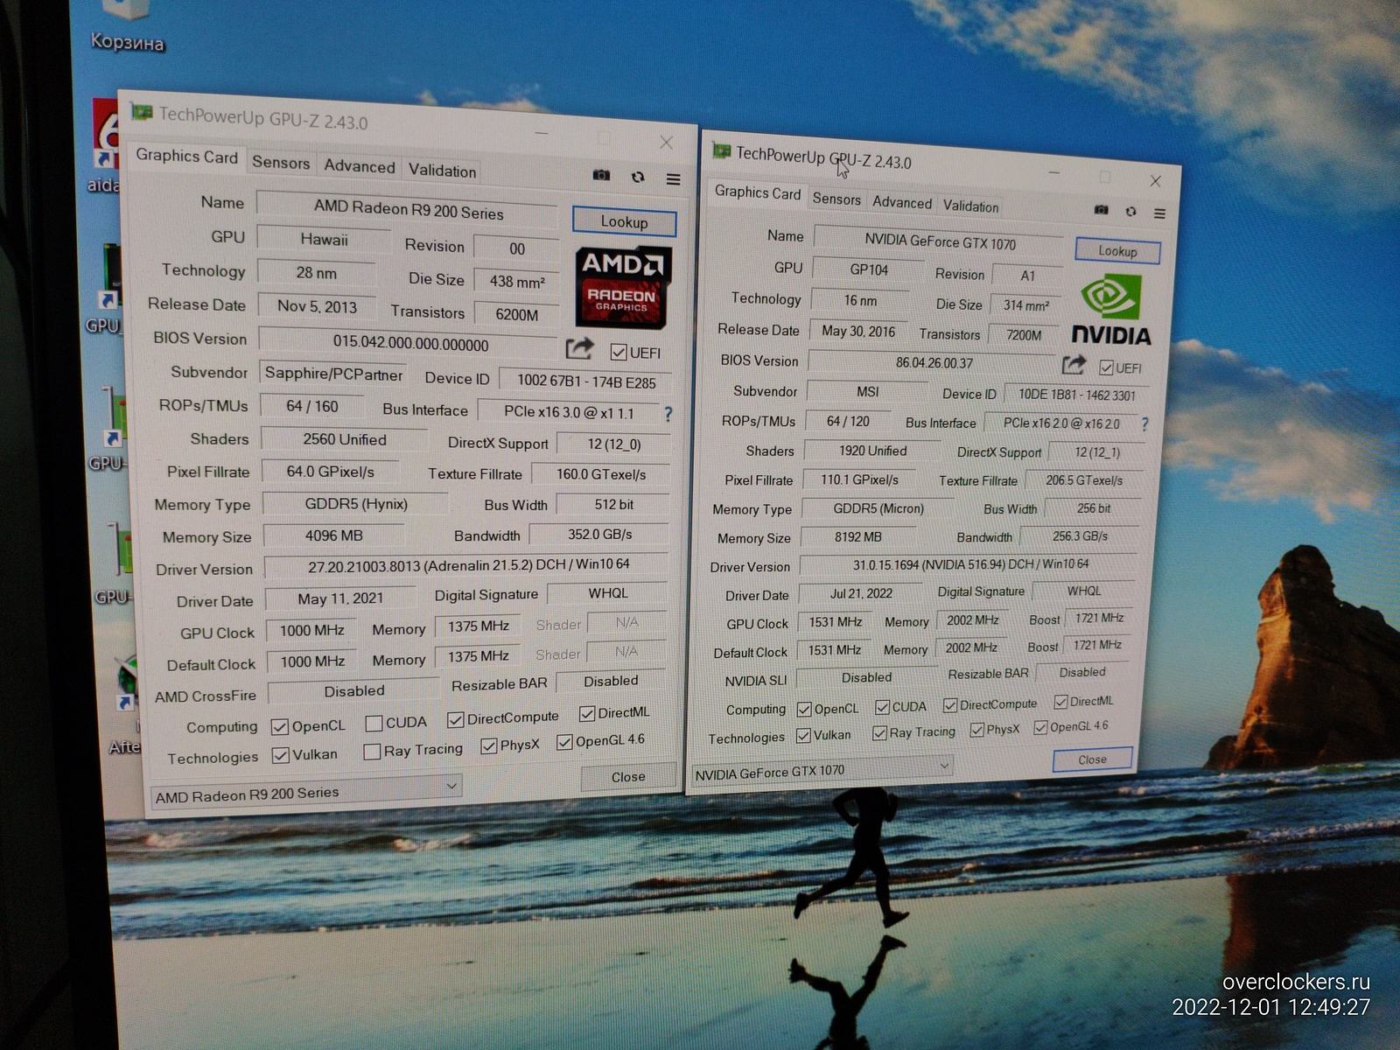Click the 4096 MB memory size value
This screenshot has height=1050, width=1400.
pyautogui.click(x=334, y=536)
